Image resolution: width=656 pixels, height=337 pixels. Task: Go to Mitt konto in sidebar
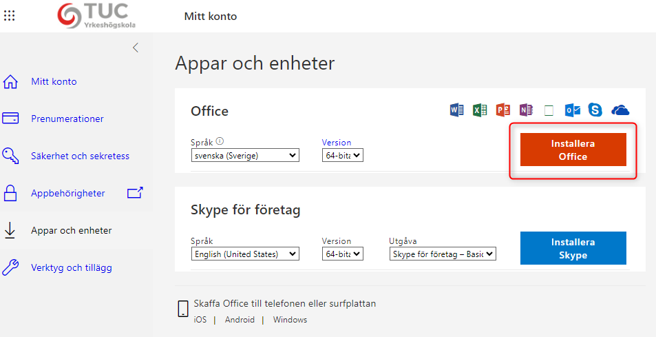pos(54,82)
